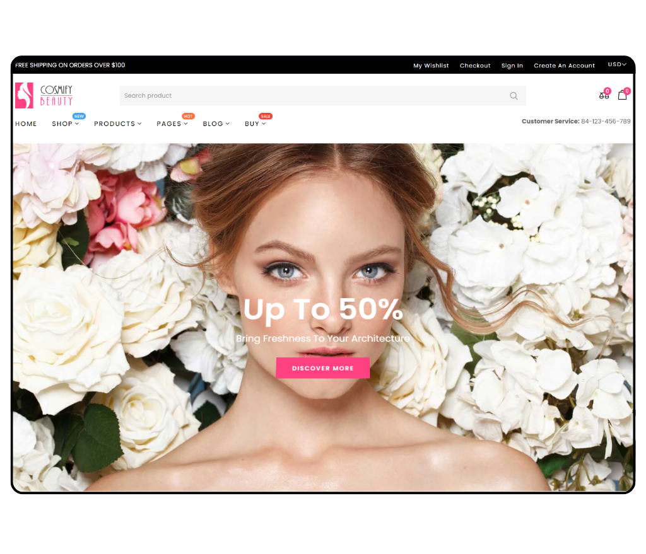Click the orange HOT badge above Pages
This screenshot has height=554, width=646.
[x=188, y=117]
